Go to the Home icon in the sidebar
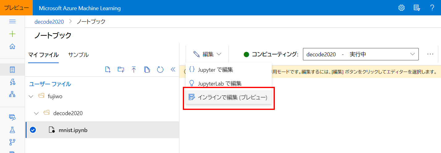The width and height of the screenshot is (441, 153). pos(12,46)
